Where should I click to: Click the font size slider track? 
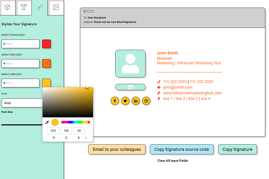(x=22, y=125)
